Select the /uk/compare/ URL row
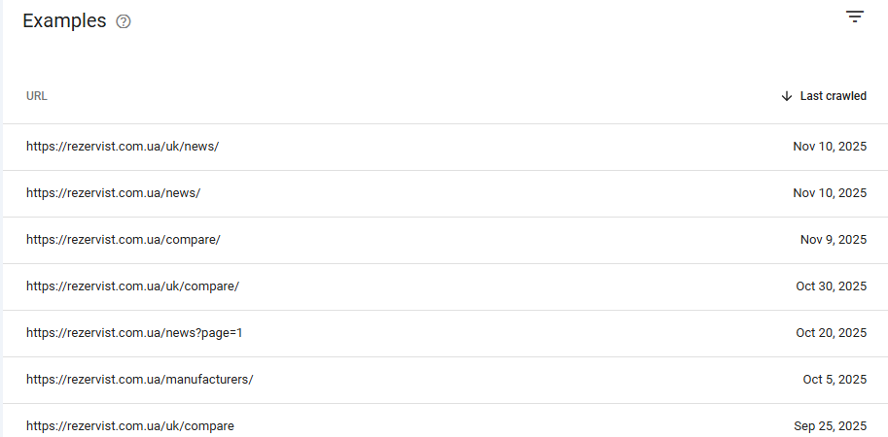This screenshot has height=437, width=888. click(445, 286)
